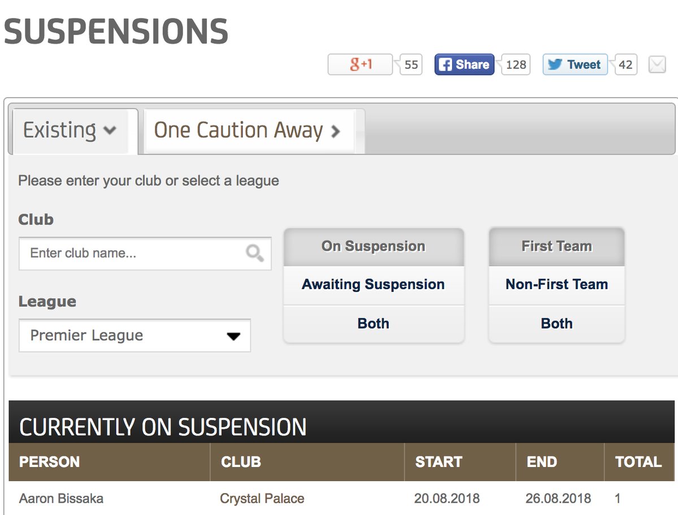Click the Google +1 share button

point(360,64)
